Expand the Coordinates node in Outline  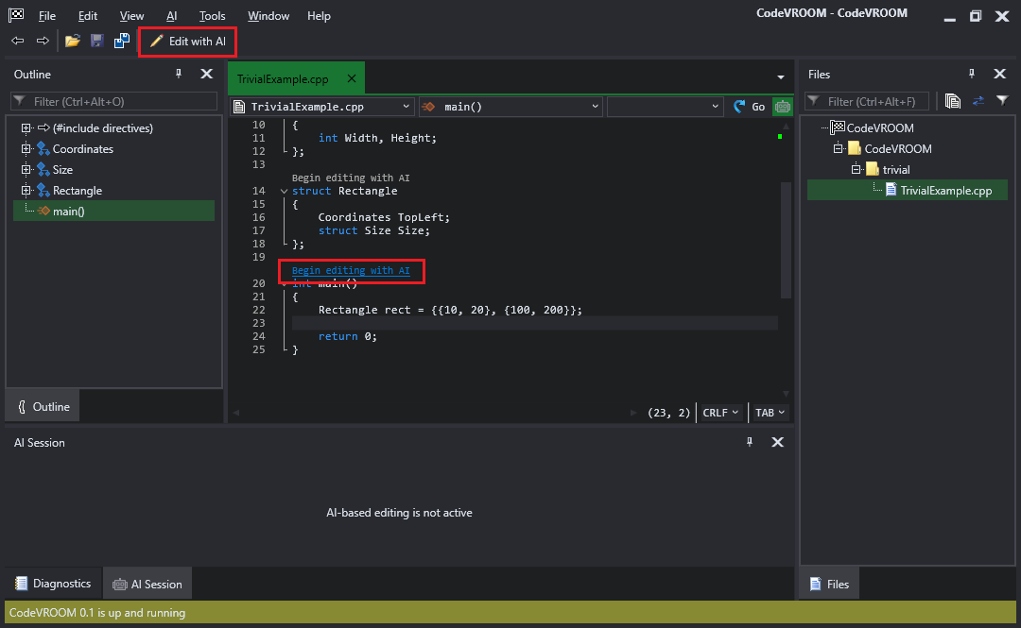(x=26, y=149)
